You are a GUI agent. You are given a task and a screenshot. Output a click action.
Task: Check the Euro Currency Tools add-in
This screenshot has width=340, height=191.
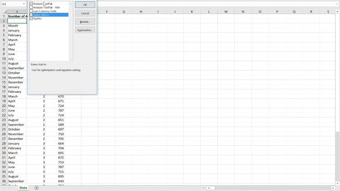31,11
